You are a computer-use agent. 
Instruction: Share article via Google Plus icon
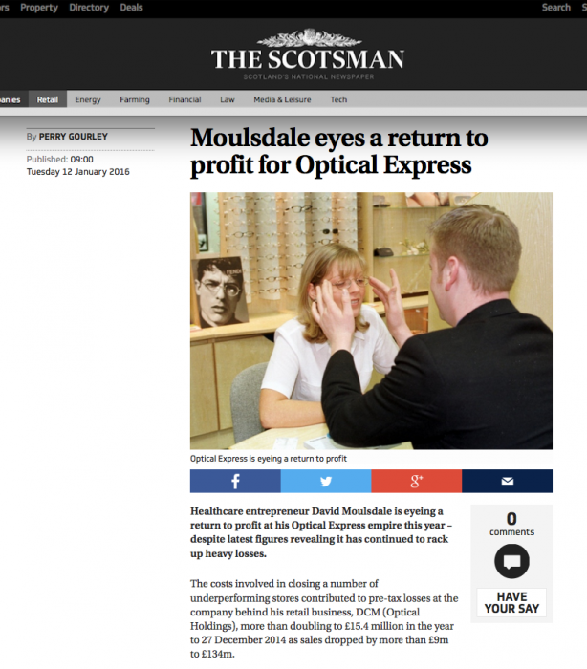click(417, 481)
